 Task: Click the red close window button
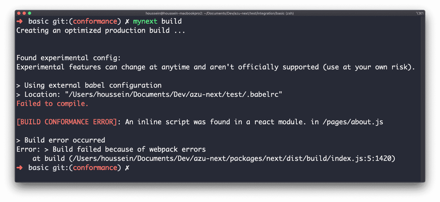[19, 13]
